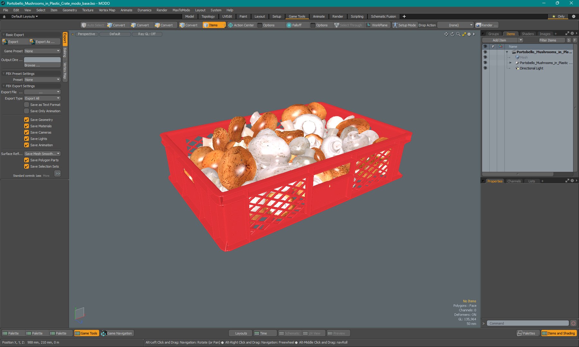Toggle Save Materials checkbox
Image resolution: width=579 pixels, height=347 pixels.
pyautogui.click(x=27, y=126)
